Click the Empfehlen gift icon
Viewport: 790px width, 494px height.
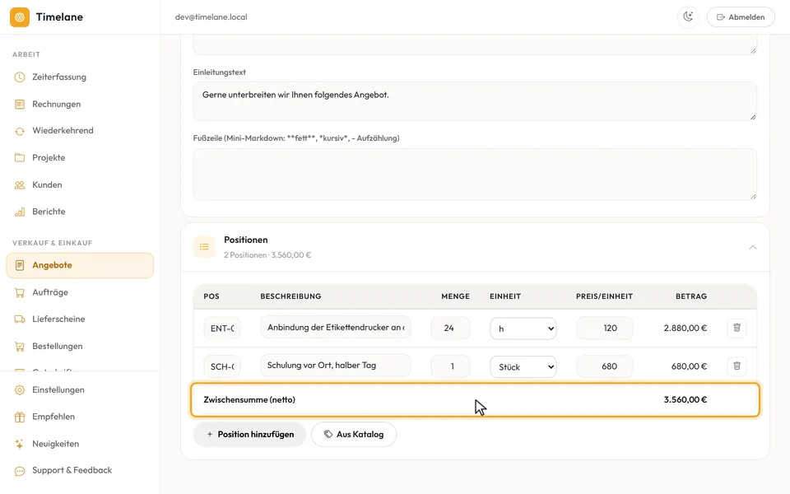tap(20, 417)
